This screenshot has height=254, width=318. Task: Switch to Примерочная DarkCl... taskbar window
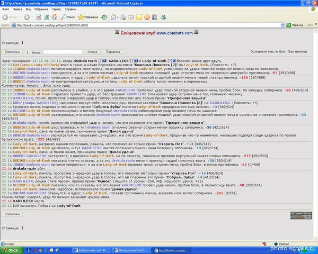coord(131,250)
